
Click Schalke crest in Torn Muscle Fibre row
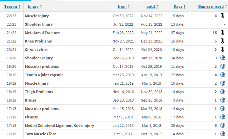point(223,134)
